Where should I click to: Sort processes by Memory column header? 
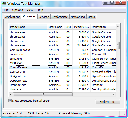click(x=81, y=27)
